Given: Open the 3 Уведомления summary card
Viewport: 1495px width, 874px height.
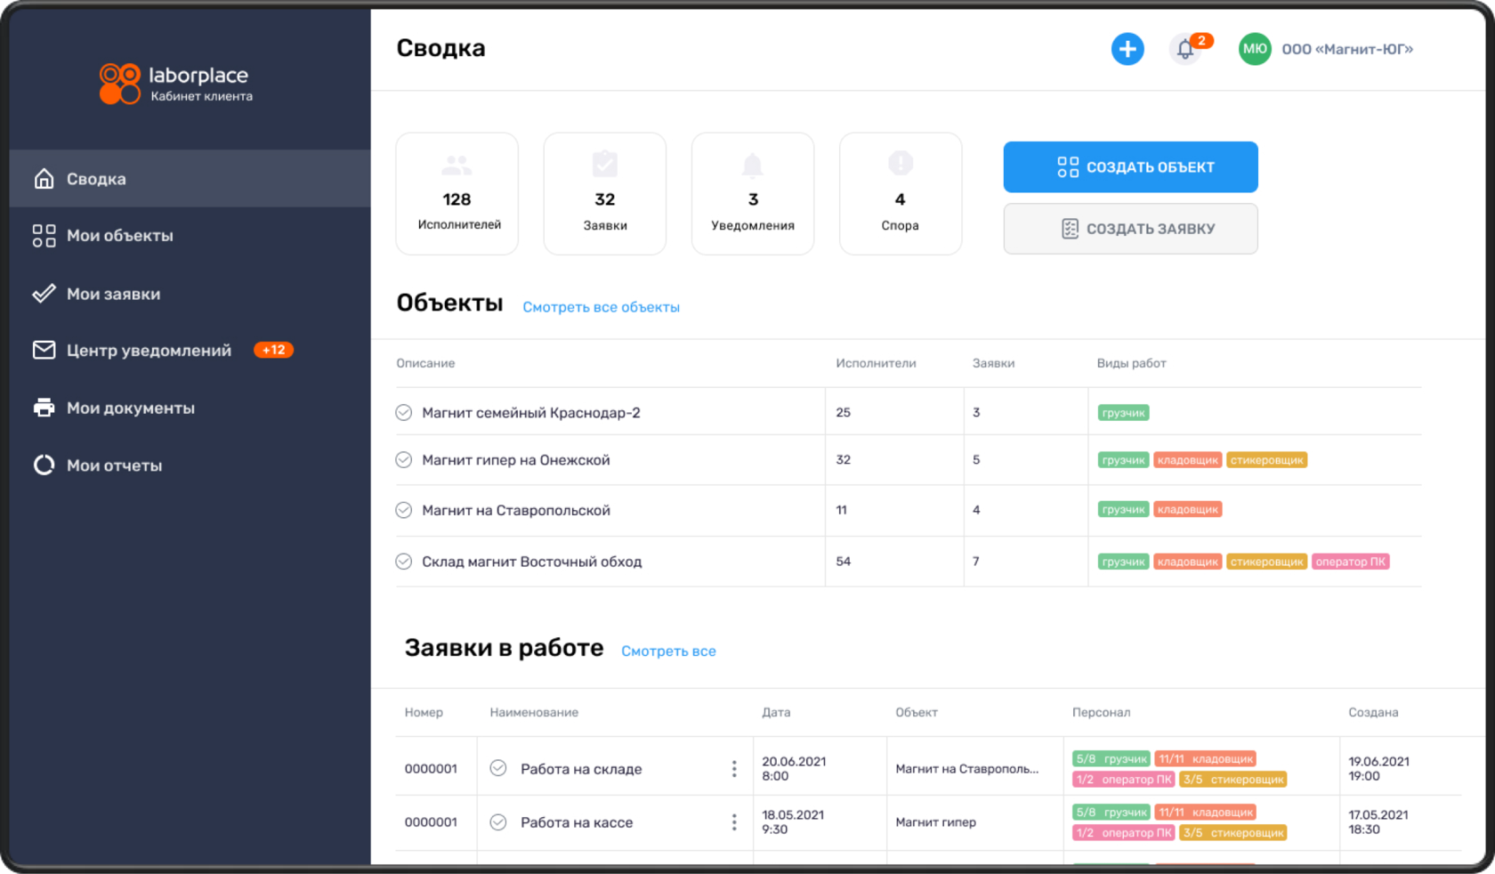Looking at the screenshot, I should click(753, 194).
